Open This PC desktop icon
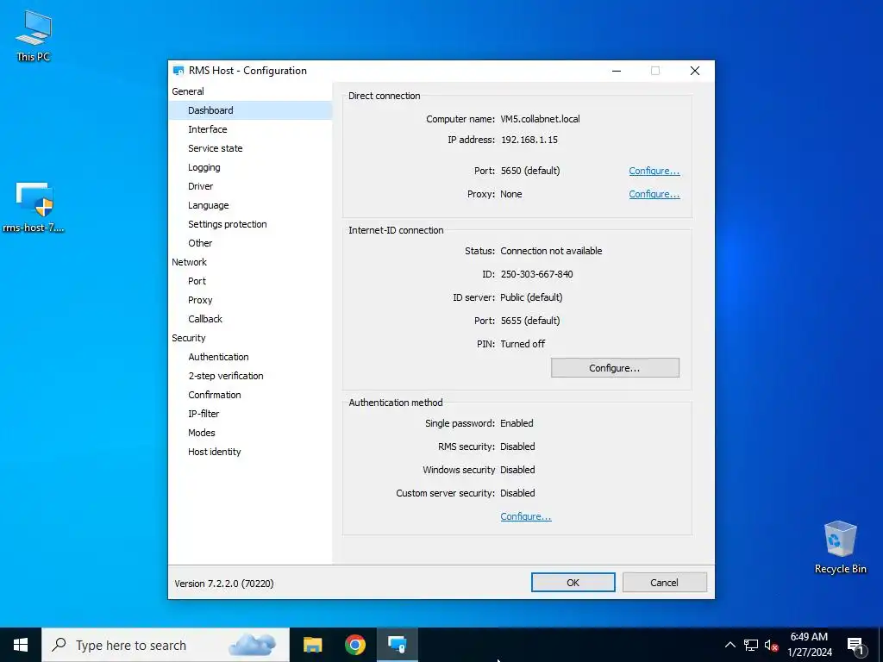 34,35
